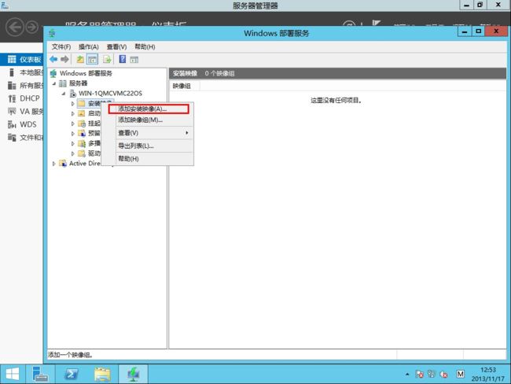This screenshot has height=384, width=511.
Task: Open WDS in Server Manager sidebar
Action: 22,124
